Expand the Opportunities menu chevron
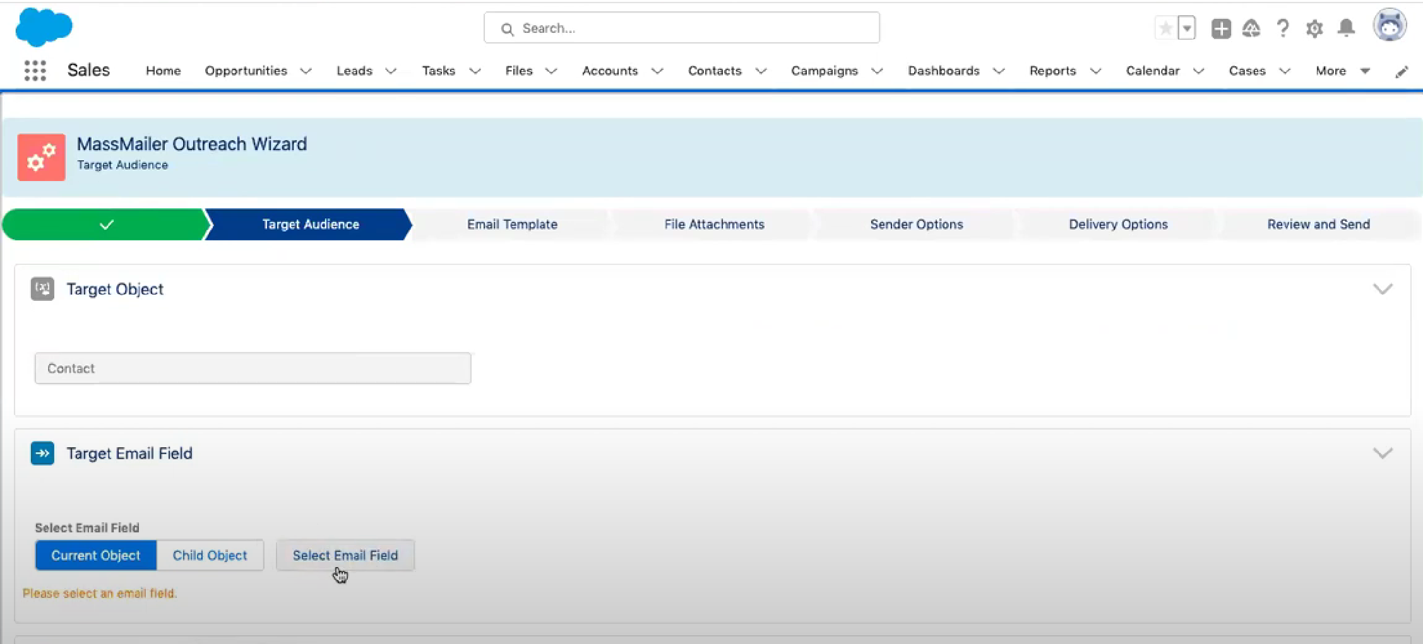This screenshot has width=1423, height=644. (306, 71)
